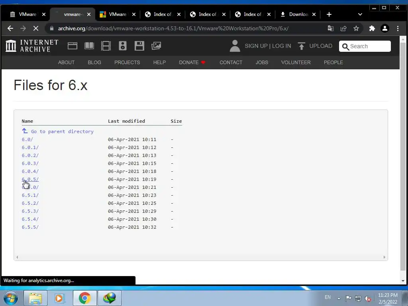Image resolution: width=408 pixels, height=306 pixels.
Task: Click the Action Center flag icon
Action: click(348, 298)
